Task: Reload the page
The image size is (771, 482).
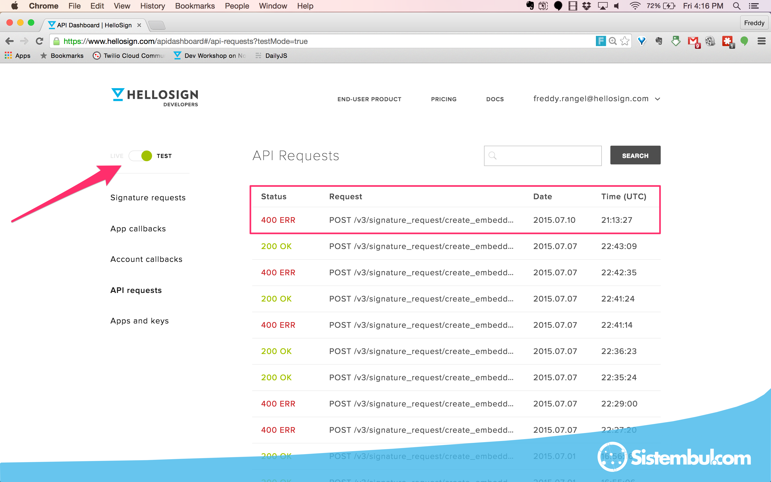Action: click(39, 41)
